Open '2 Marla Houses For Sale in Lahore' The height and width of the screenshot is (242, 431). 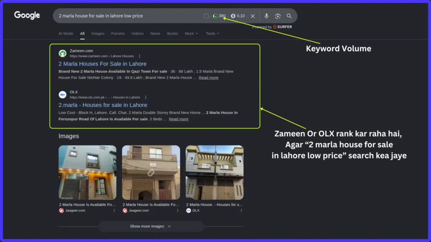[x=103, y=64]
